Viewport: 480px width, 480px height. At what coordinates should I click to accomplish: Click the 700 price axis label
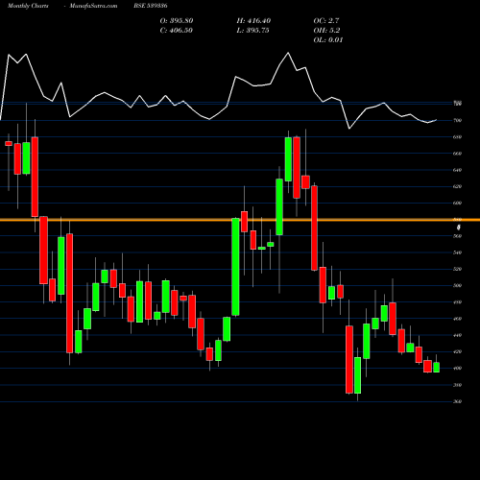(457, 121)
